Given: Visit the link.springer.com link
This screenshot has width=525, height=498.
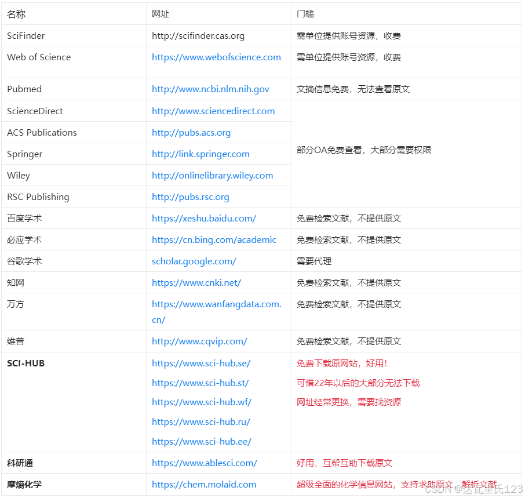Looking at the screenshot, I should pyautogui.click(x=200, y=154).
